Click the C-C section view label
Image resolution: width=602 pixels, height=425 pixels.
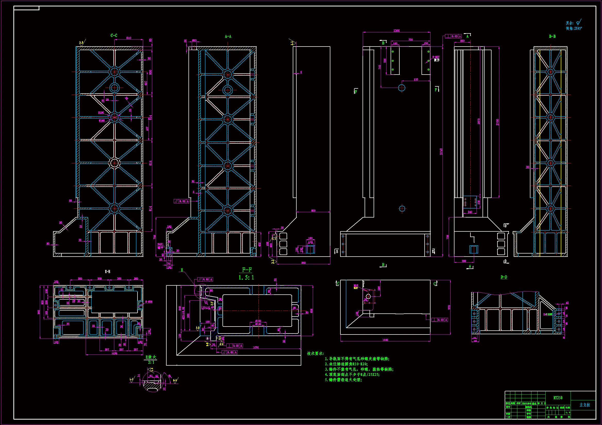[114, 35]
